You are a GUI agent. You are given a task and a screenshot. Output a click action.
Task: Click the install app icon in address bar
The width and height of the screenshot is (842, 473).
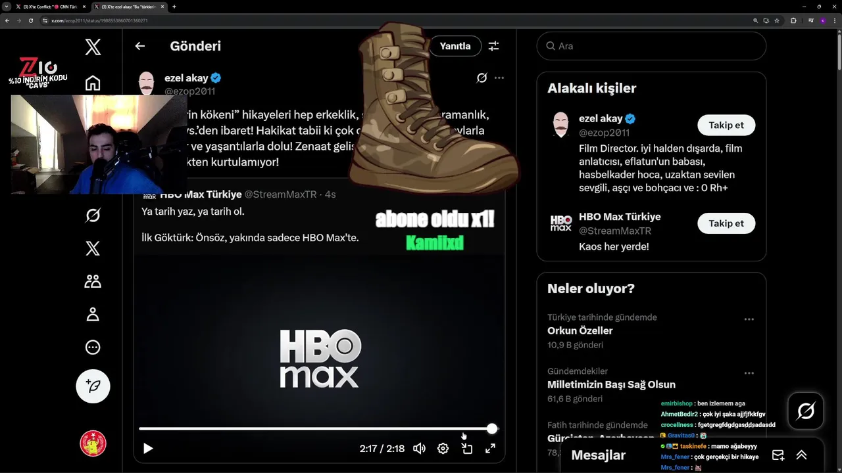[766, 20]
